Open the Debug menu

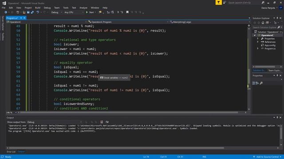(x=47, y=8)
